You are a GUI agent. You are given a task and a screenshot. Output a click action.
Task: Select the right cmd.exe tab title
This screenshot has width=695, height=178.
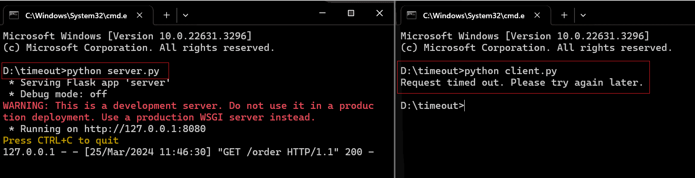[473, 16]
